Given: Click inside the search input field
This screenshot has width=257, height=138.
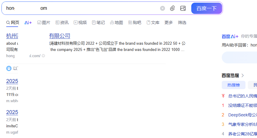Looking at the screenshot, I should tap(89, 8).
